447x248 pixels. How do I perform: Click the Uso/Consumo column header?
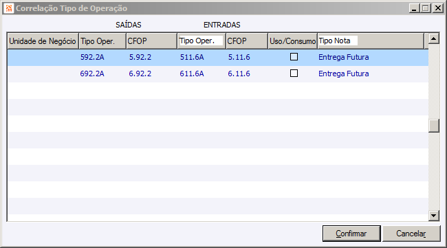(x=293, y=41)
